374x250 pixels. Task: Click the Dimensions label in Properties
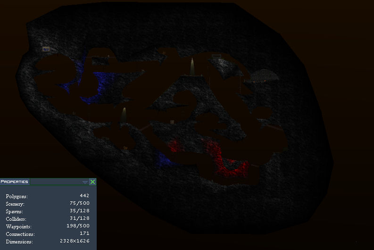pyautogui.click(x=19, y=242)
